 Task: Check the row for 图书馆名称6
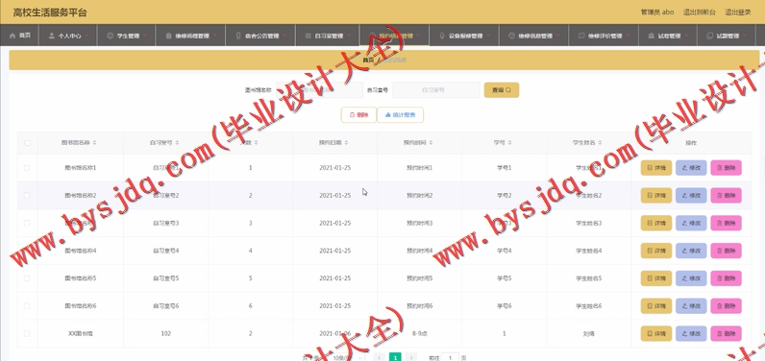(x=27, y=306)
